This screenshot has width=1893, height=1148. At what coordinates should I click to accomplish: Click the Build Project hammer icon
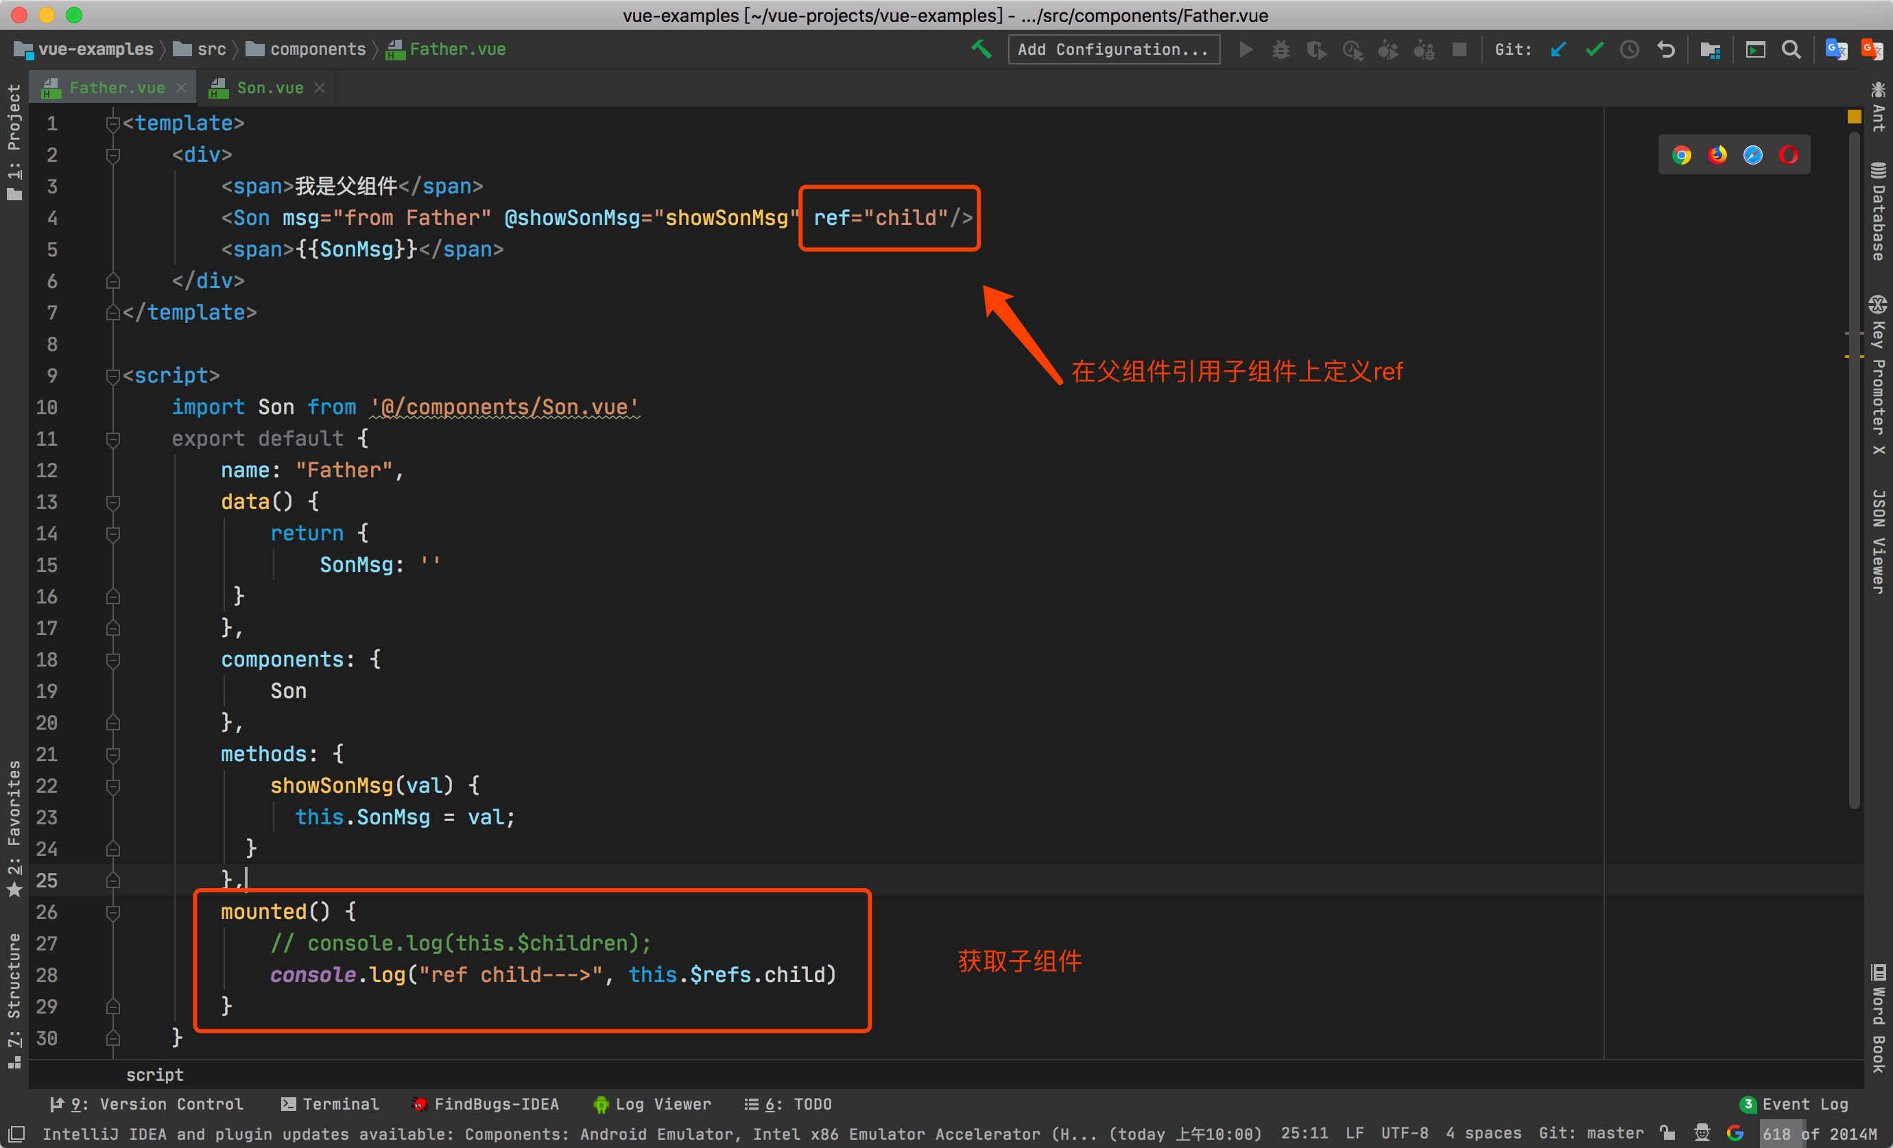[x=981, y=49]
